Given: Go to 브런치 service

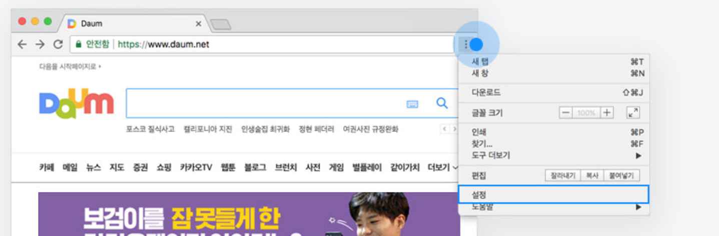Looking at the screenshot, I should [x=286, y=167].
